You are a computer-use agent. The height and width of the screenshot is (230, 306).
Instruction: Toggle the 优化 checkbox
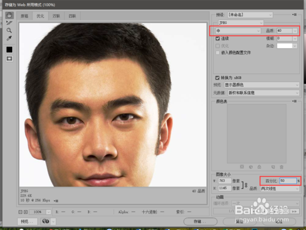tap(218, 46)
